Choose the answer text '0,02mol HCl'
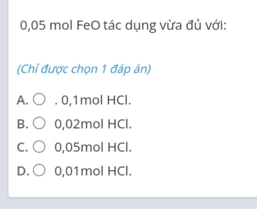 [x=93, y=124]
